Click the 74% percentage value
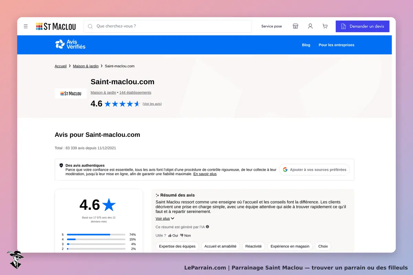This screenshot has width=413, height=275. pos(133,234)
